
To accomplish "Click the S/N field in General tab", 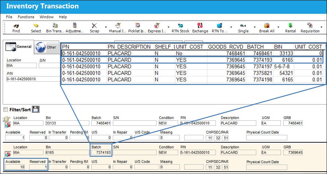I will (50, 65).
